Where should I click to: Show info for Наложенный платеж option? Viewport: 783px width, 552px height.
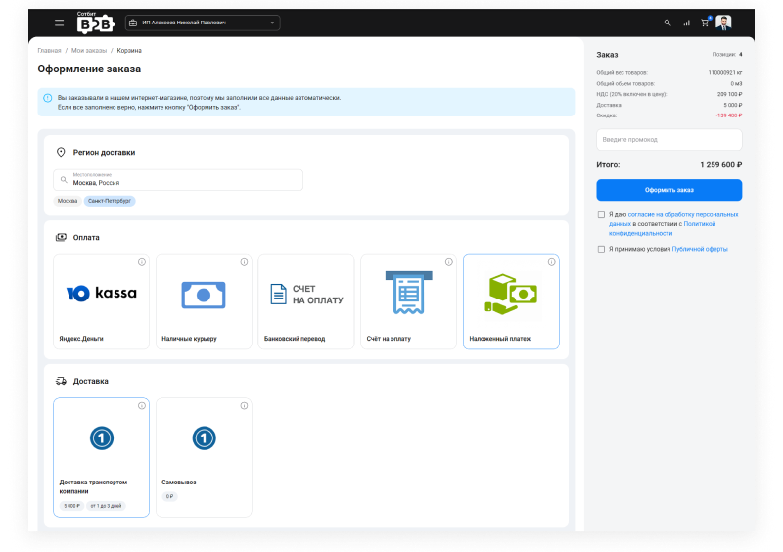coord(551,262)
